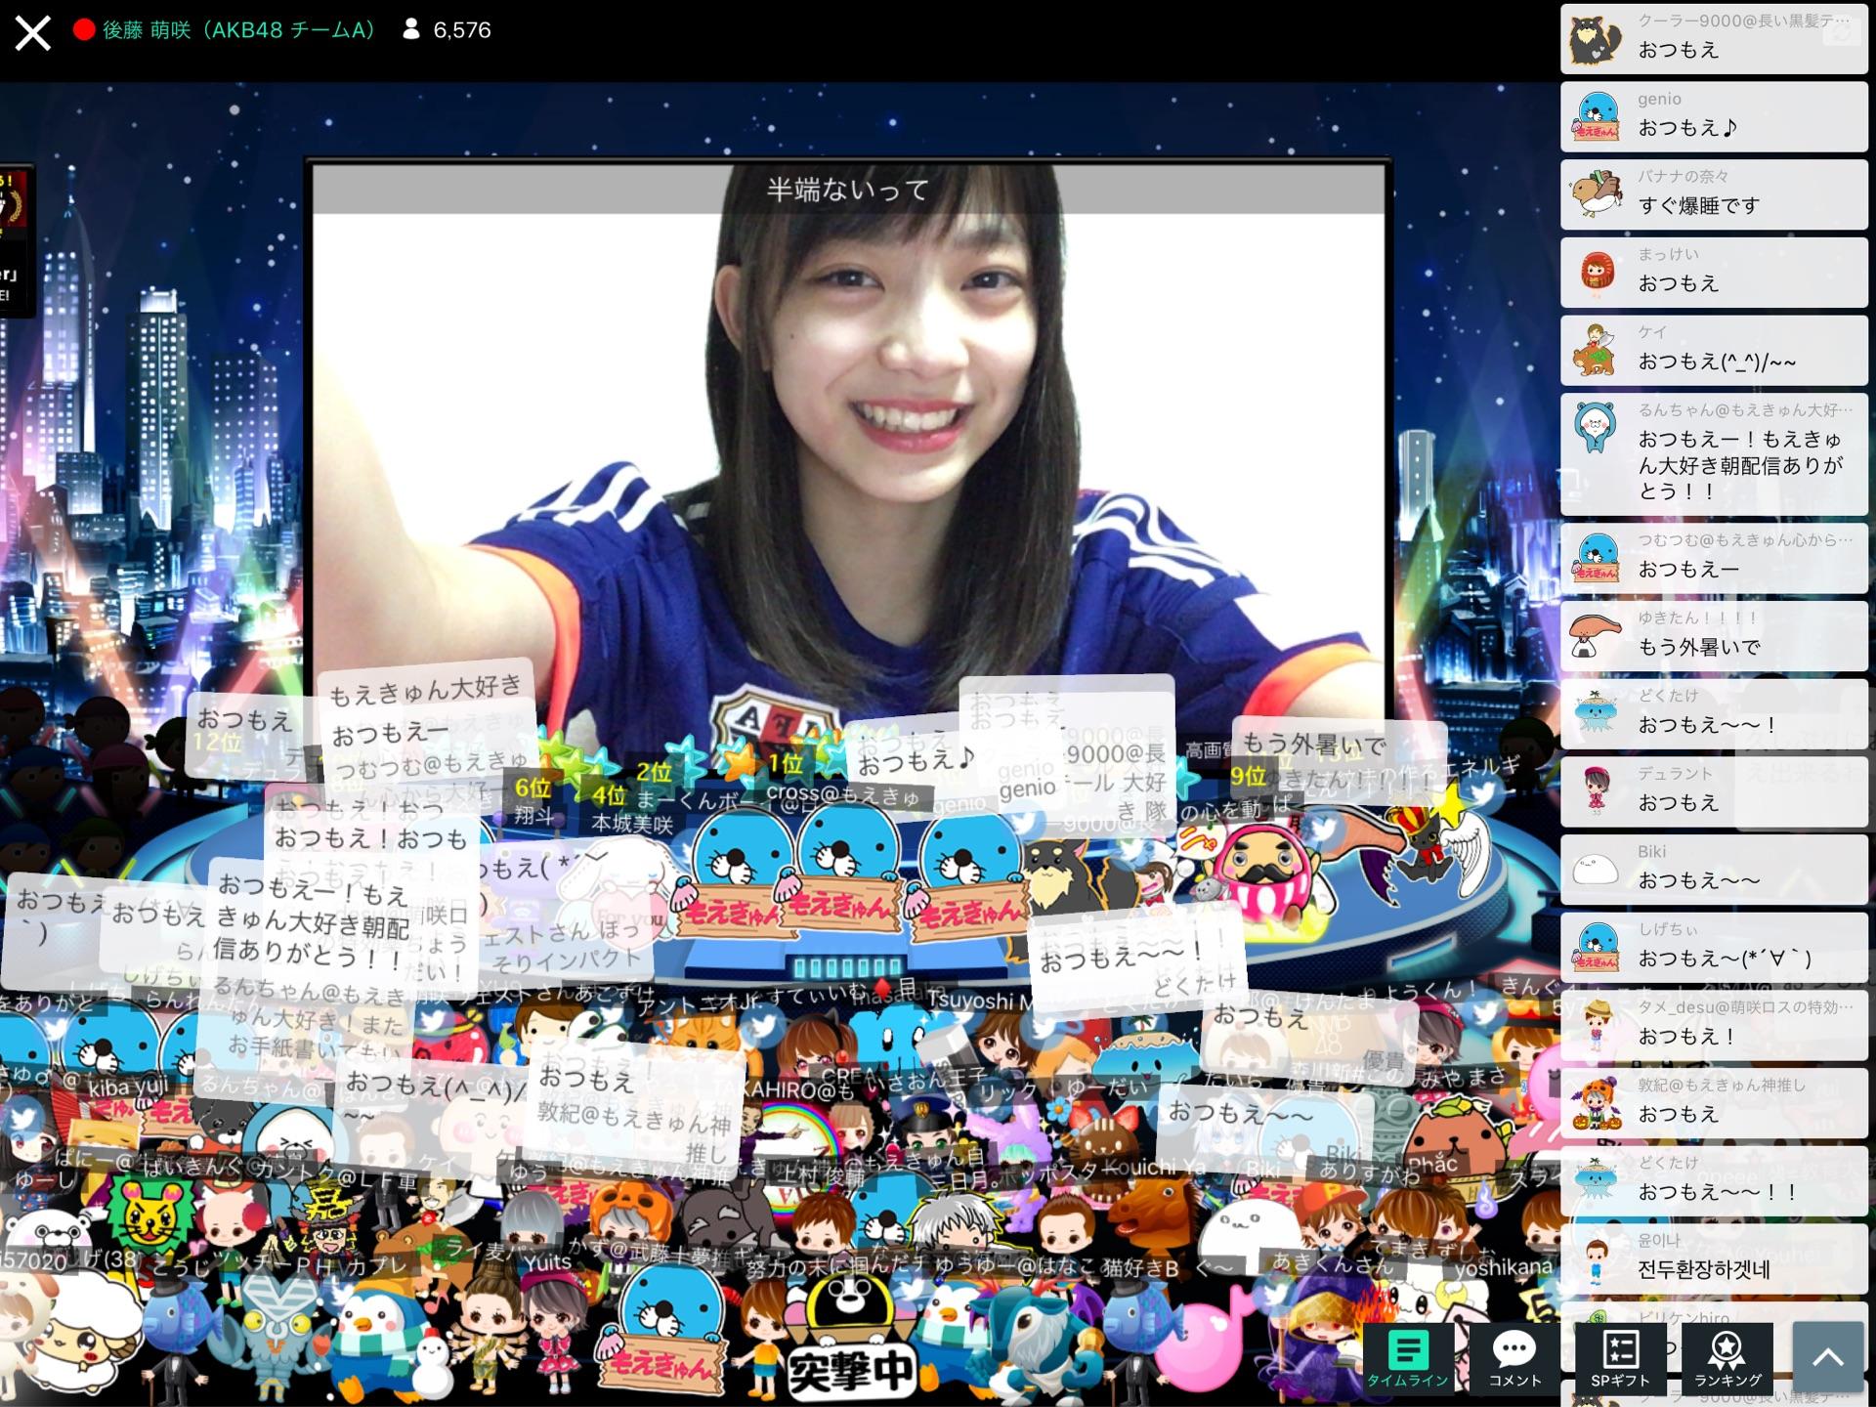
Task: Click streamer name 後藤 萌咲 (AKB48 チームA)
Action: click(x=238, y=30)
